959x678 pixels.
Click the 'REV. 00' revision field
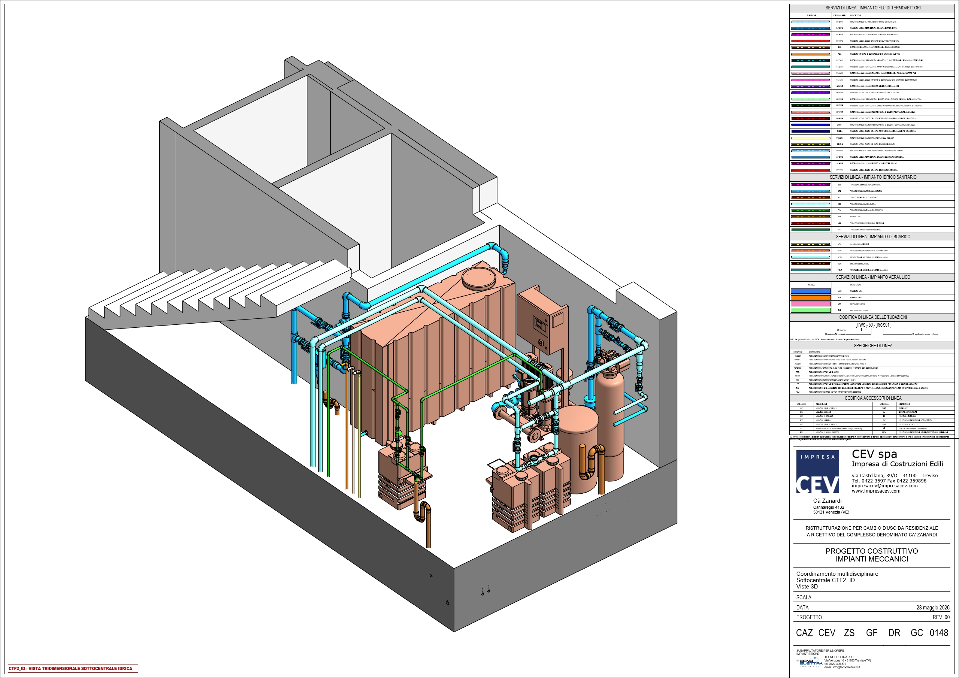941,617
